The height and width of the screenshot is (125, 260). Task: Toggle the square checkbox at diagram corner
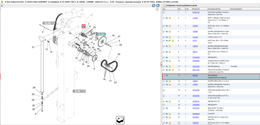[x=157, y=9]
